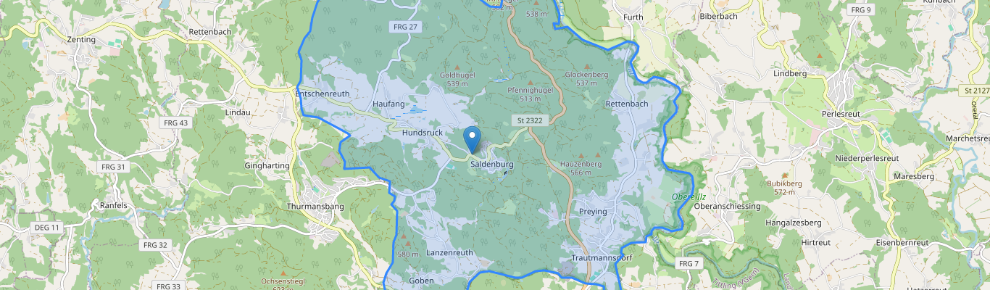Click the FRG 7 road shield
This screenshot has height=290, width=990.
tap(689, 263)
